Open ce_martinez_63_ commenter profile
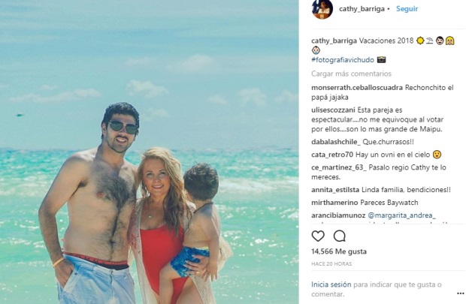The image size is (466, 304). point(339,167)
